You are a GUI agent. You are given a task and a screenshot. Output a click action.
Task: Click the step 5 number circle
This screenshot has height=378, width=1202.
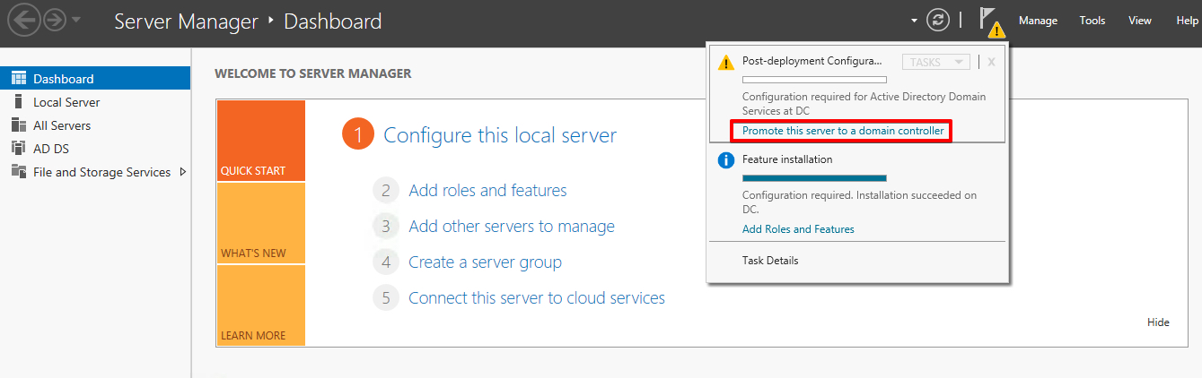click(x=385, y=298)
